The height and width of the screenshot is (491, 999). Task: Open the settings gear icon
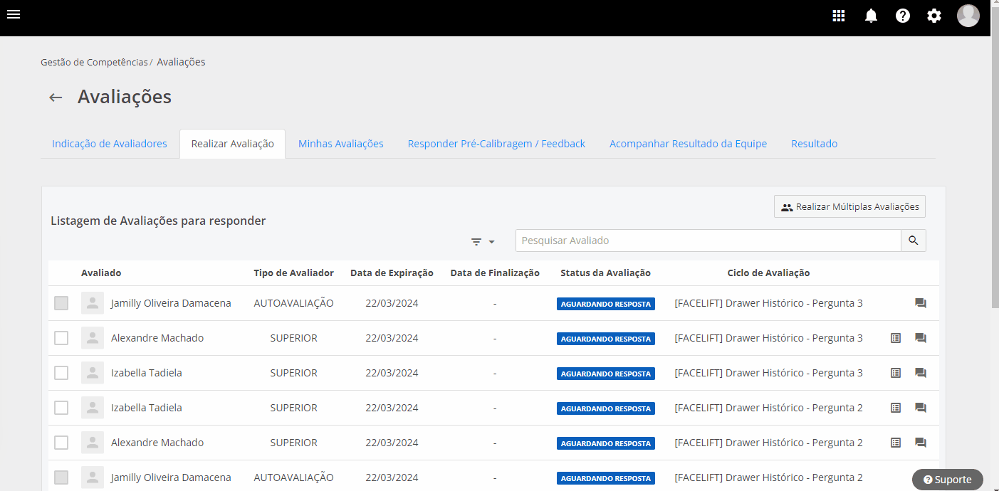coord(934,16)
